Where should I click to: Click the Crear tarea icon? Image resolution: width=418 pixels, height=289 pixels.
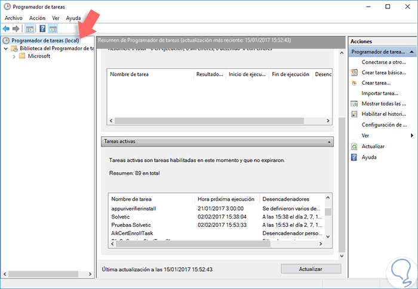click(354, 83)
